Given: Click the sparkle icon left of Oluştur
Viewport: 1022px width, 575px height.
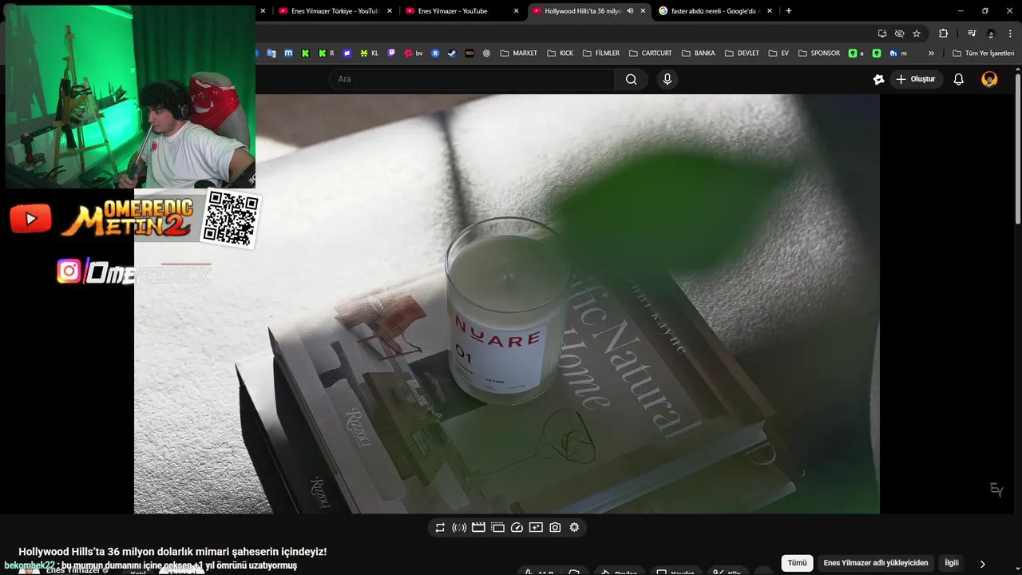Looking at the screenshot, I should pos(878,79).
